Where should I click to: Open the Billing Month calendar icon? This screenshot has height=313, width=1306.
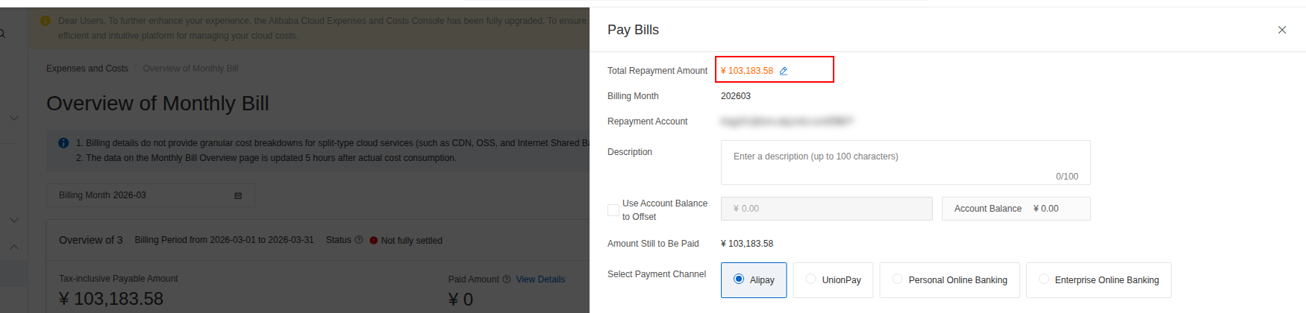click(x=238, y=195)
